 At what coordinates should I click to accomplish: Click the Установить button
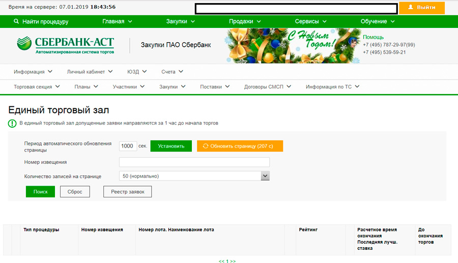(x=171, y=146)
